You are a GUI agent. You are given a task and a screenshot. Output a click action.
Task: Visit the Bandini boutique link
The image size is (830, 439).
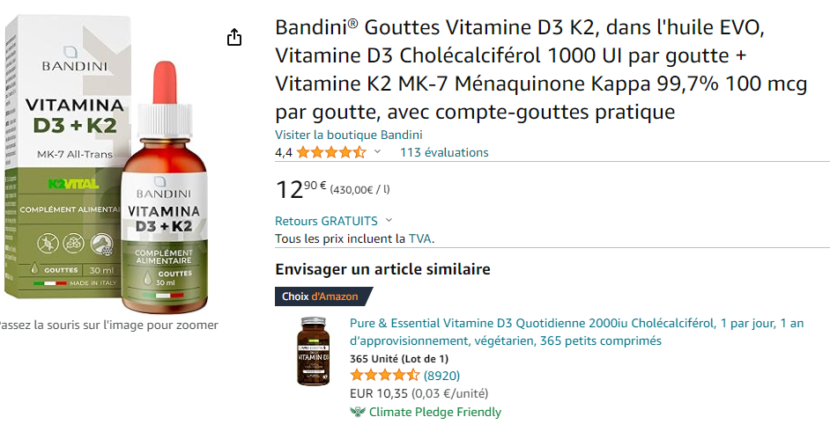[348, 135]
